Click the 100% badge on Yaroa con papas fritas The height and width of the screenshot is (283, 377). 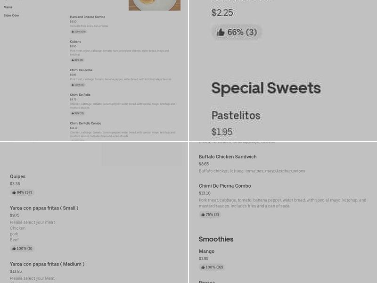[22, 249]
